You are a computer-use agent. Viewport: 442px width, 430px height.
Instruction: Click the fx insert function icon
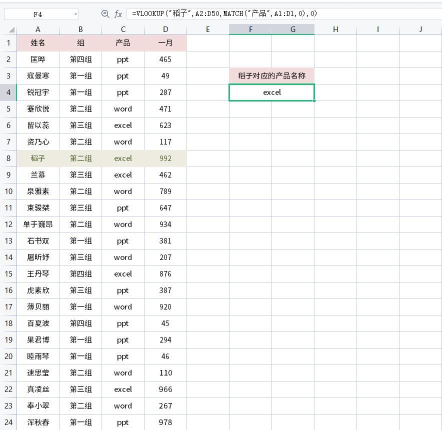coord(118,14)
